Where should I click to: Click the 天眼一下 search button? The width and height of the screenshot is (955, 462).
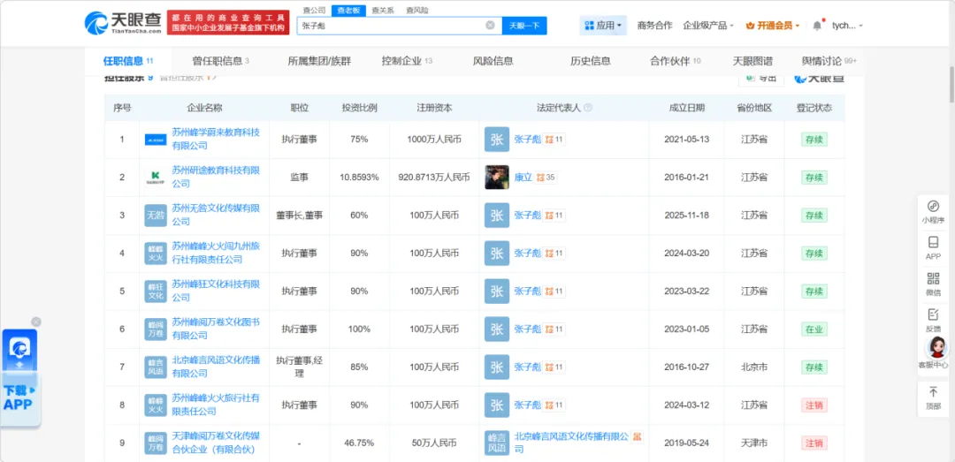[524, 26]
